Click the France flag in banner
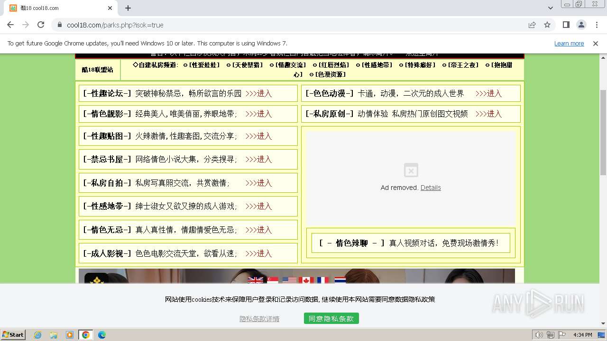 pyautogui.click(x=323, y=280)
